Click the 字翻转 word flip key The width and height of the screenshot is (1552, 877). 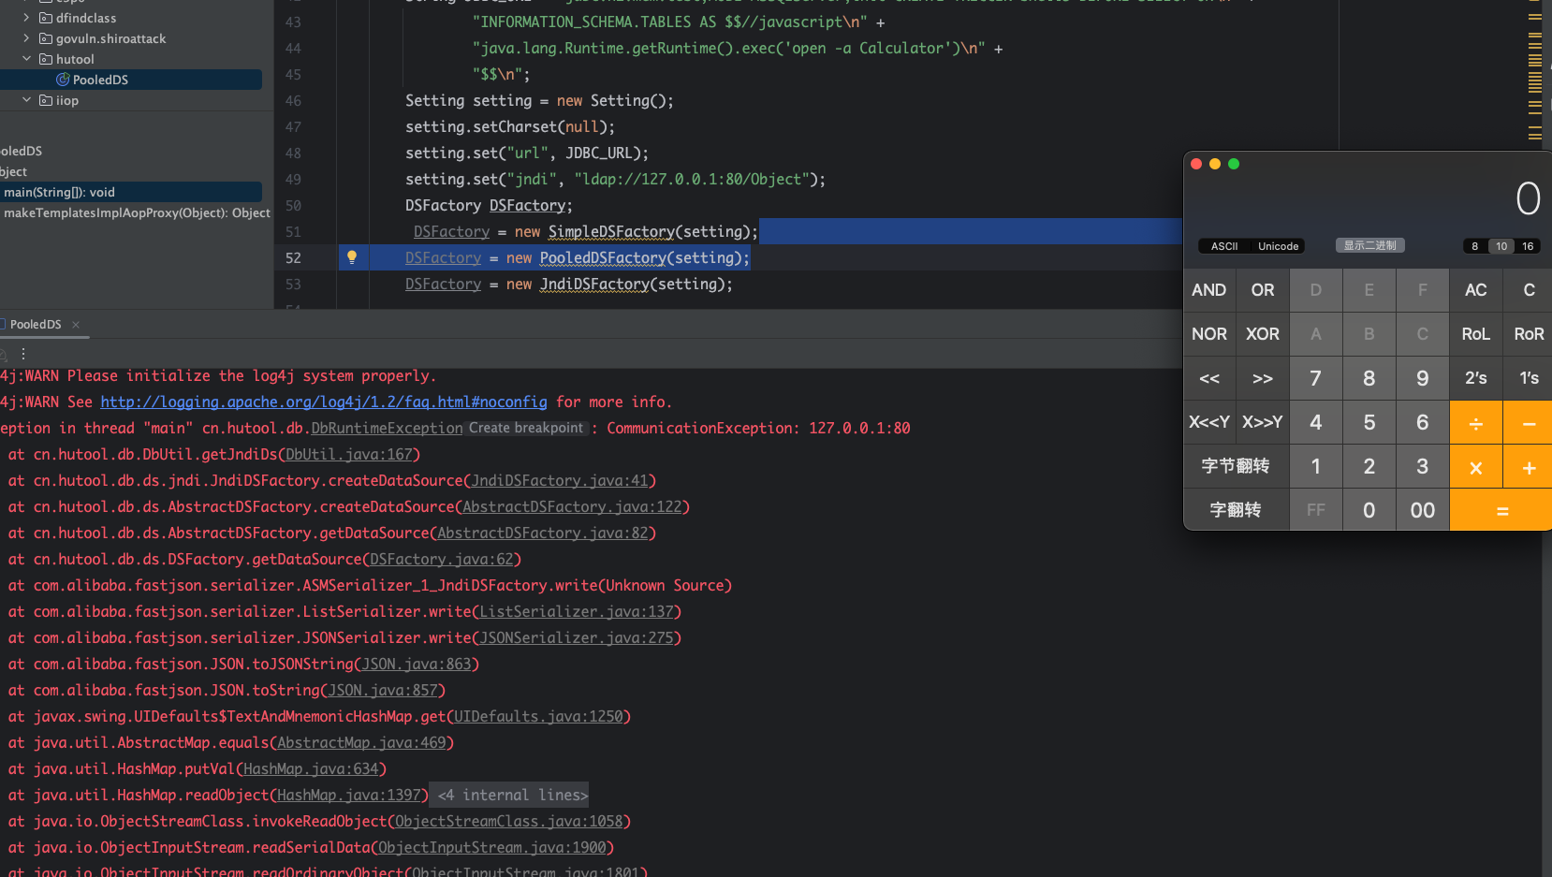[x=1236, y=510]
